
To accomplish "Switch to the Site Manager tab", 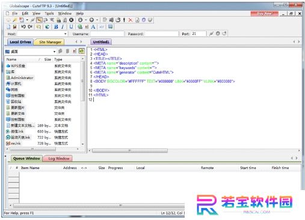I will coord(50,42).
